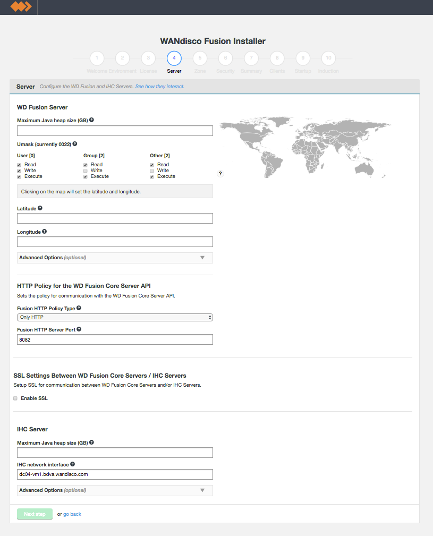Focus WD Fusion Maximum Java heap size field
Viewport: 433px width, 536px height.
coord(115,131)
